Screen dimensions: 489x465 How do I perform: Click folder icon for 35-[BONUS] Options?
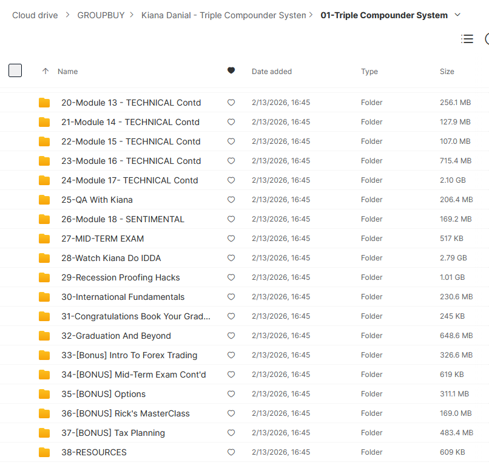pos(44,394)
